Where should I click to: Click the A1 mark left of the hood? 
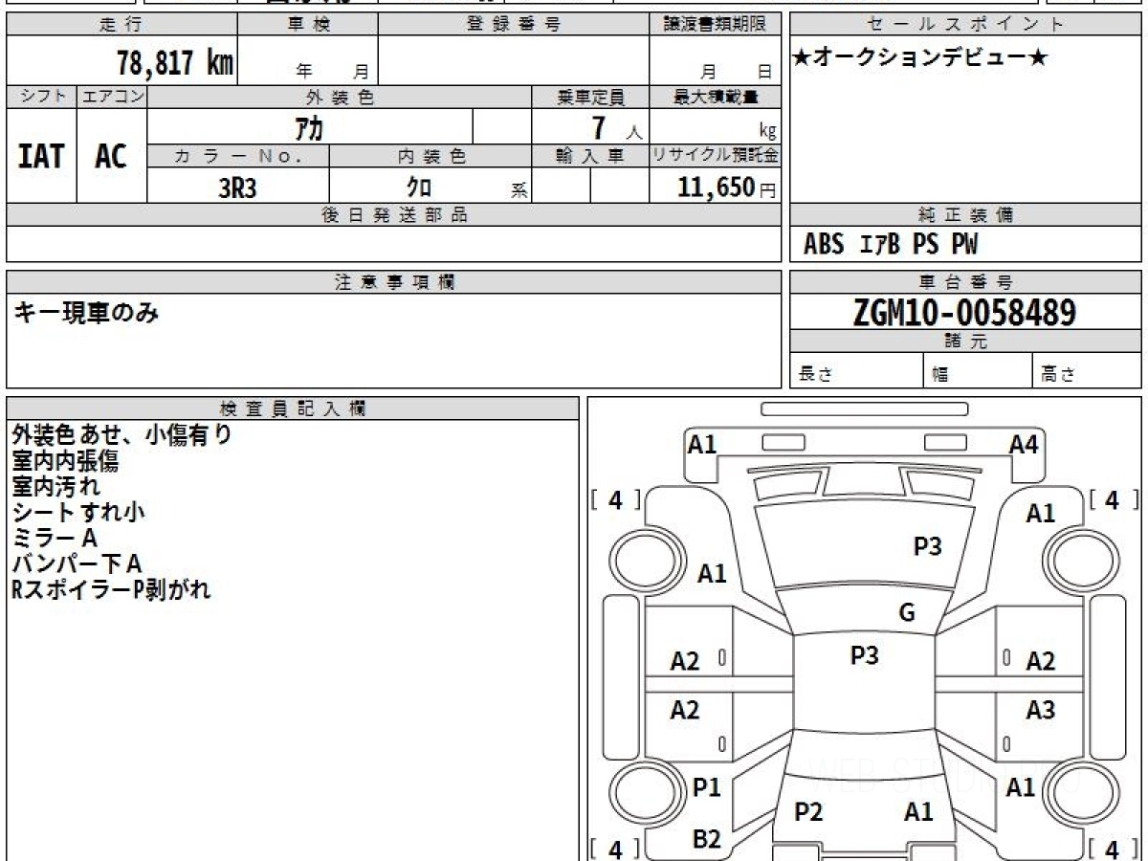712,574
